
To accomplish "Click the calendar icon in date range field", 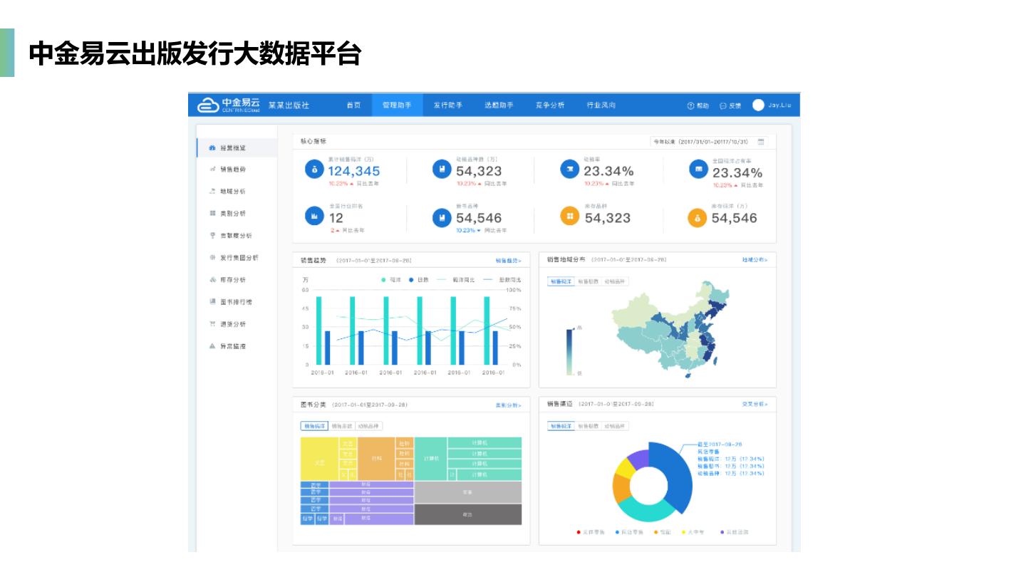I will coord(761,142).
